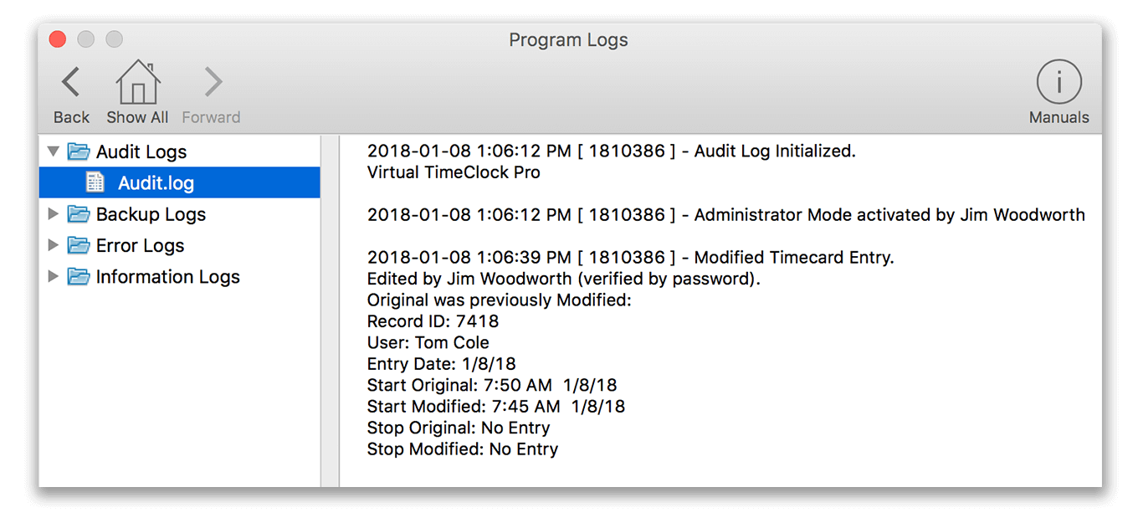
Task: Expand the Information Logs folder
Action: (x=53, y=276)
